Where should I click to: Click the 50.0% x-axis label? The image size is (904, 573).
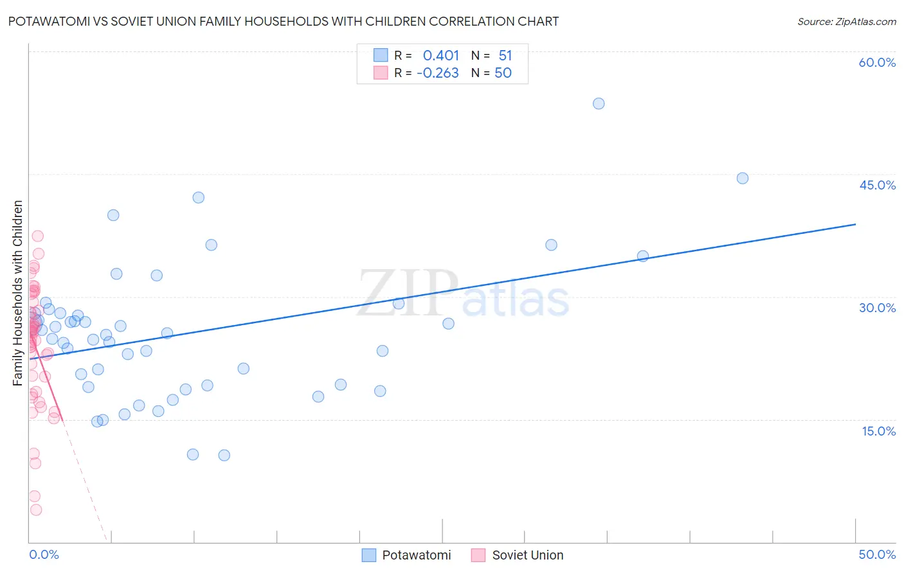coord(877,554)
